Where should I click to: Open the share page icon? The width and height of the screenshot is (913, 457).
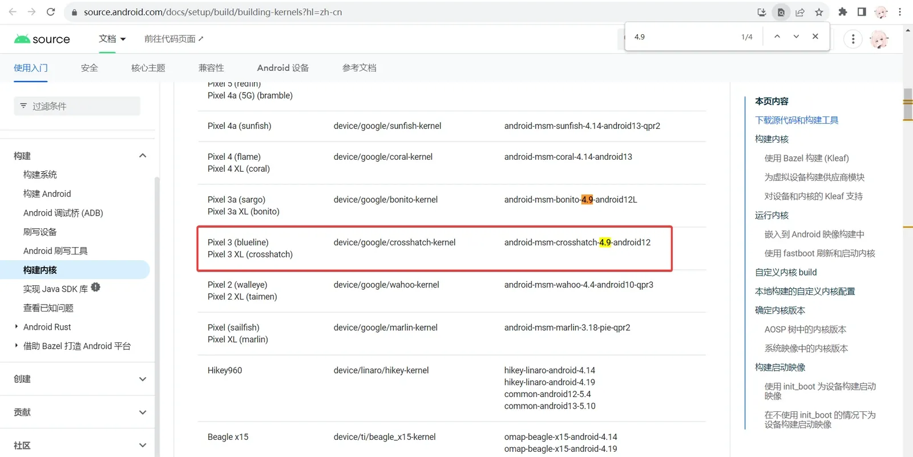(800, 12)
